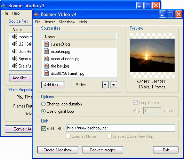This screenshot has height=159, width=184.
Task: Click the sunset preview image
Action: click(152, 55)
